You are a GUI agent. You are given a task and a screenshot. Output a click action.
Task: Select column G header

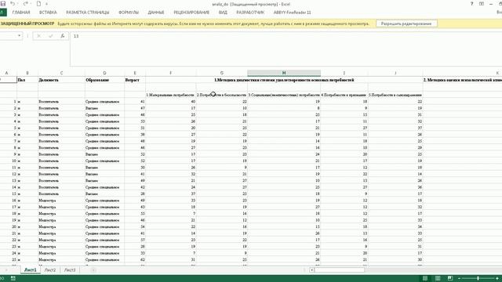click(221, 73)
